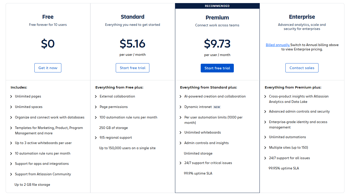Expand Unlimited automations chevron

[x=265, y=137]
